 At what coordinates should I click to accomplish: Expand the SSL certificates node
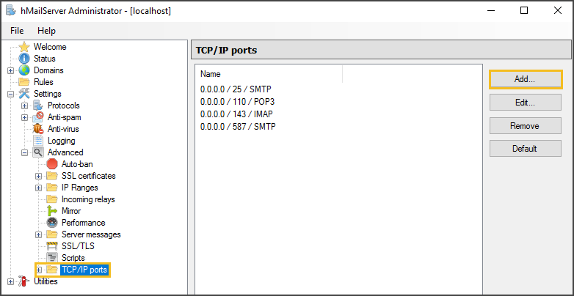click(38, 176)
